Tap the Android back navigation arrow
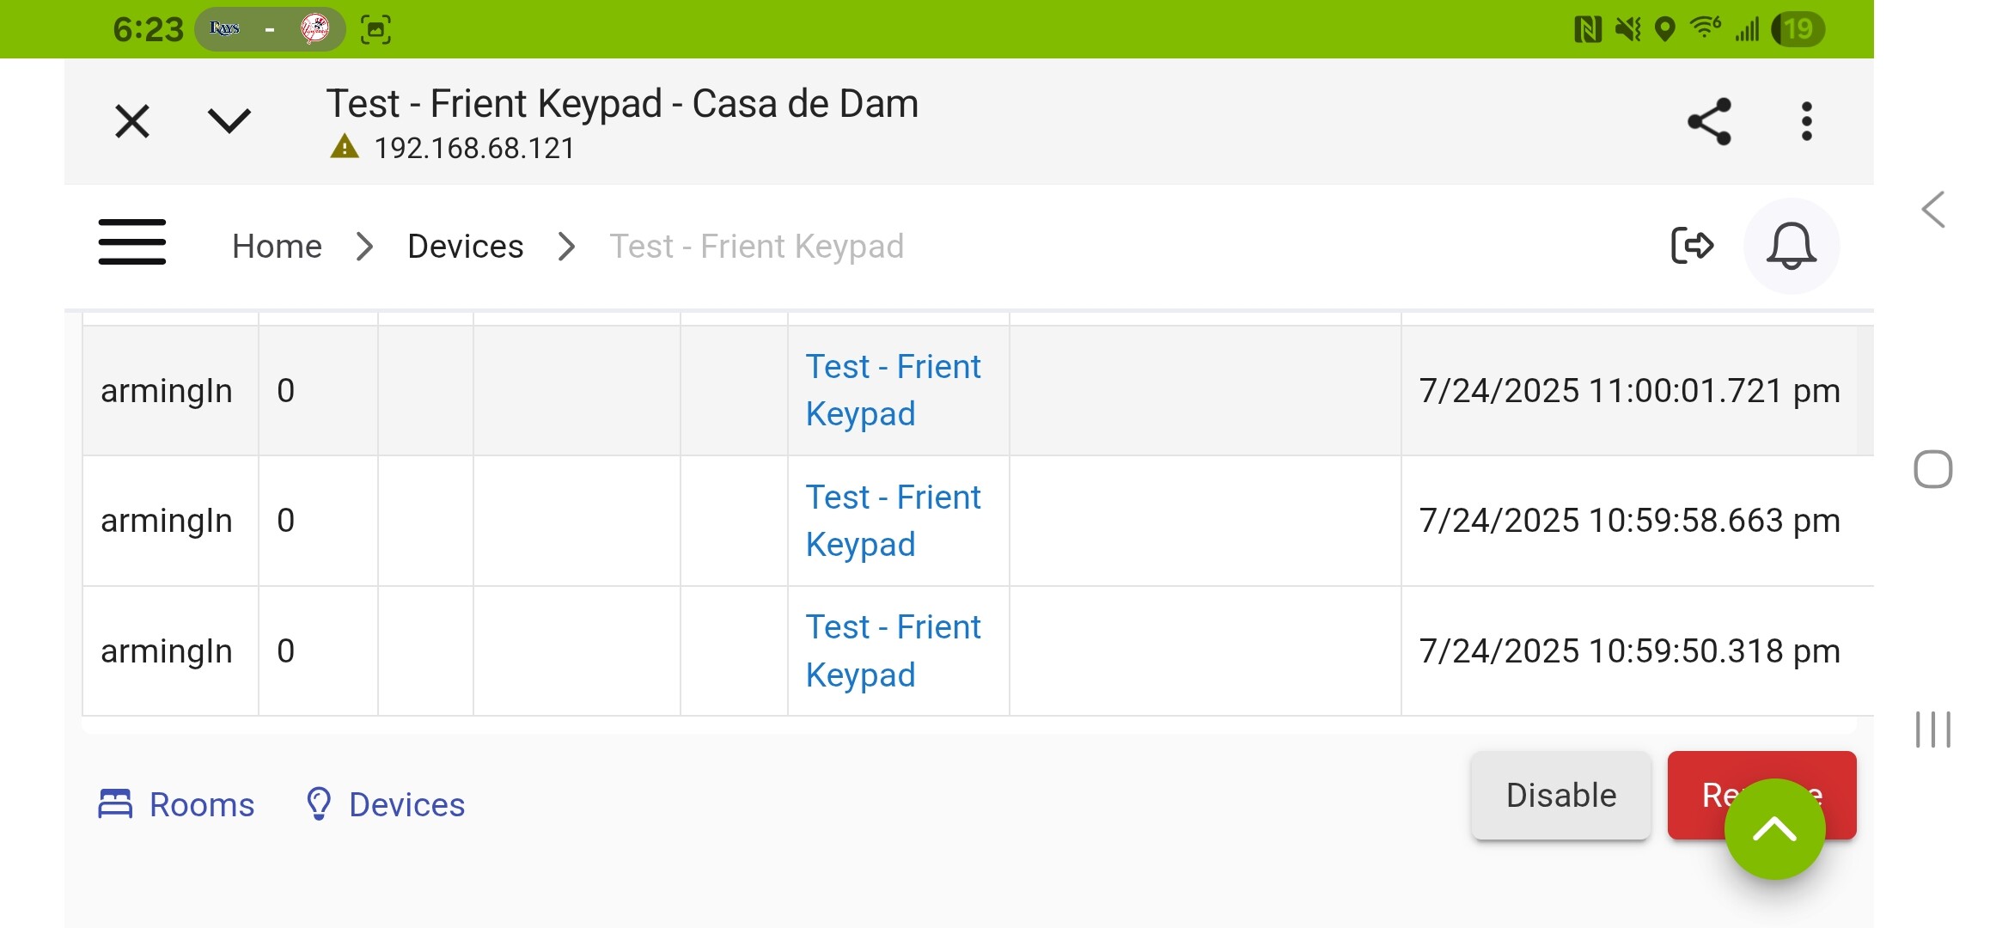This screenshot has height=928, width=1990. [1933, 210]
